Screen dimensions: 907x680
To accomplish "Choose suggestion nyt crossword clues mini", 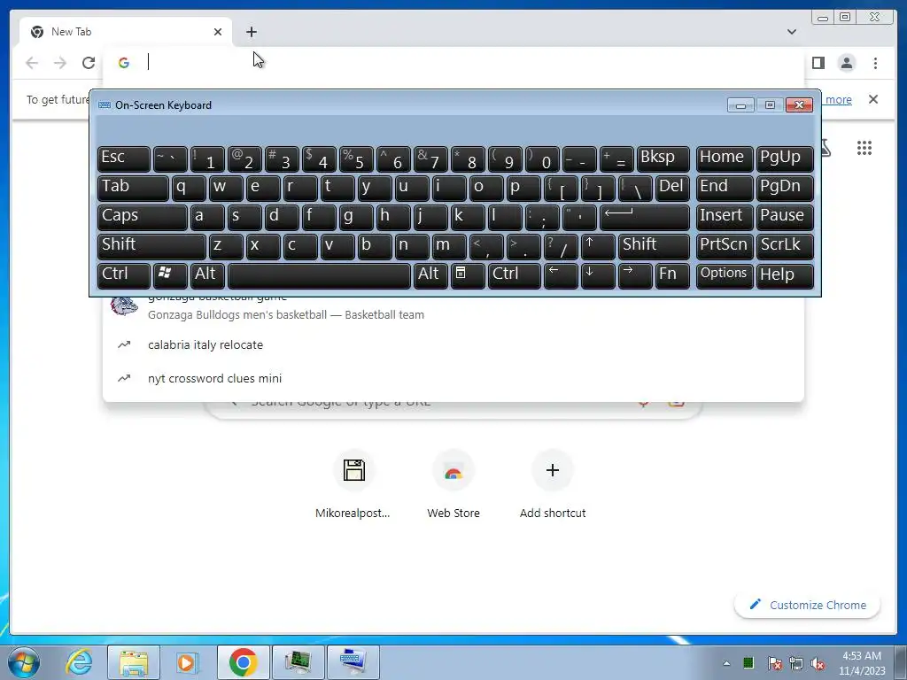I will pyautogui.click(x=453, y=378).
